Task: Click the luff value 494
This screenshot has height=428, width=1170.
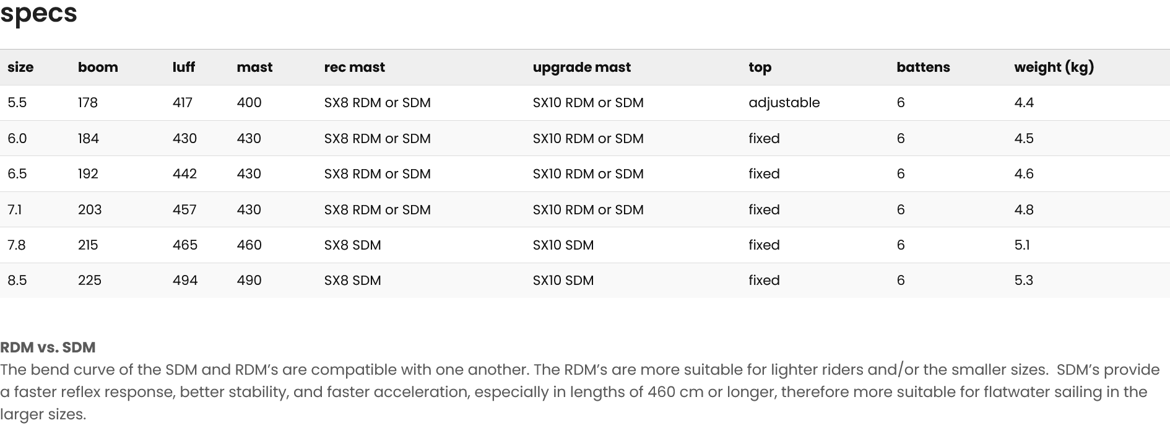Action: pos(185,281)
